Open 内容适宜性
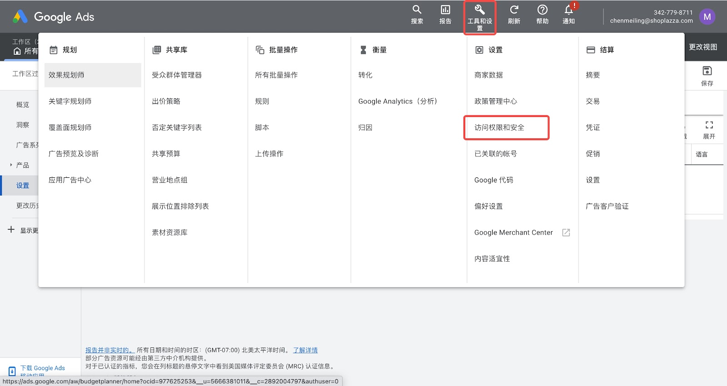The image size is (727, 386). point(492,259)
